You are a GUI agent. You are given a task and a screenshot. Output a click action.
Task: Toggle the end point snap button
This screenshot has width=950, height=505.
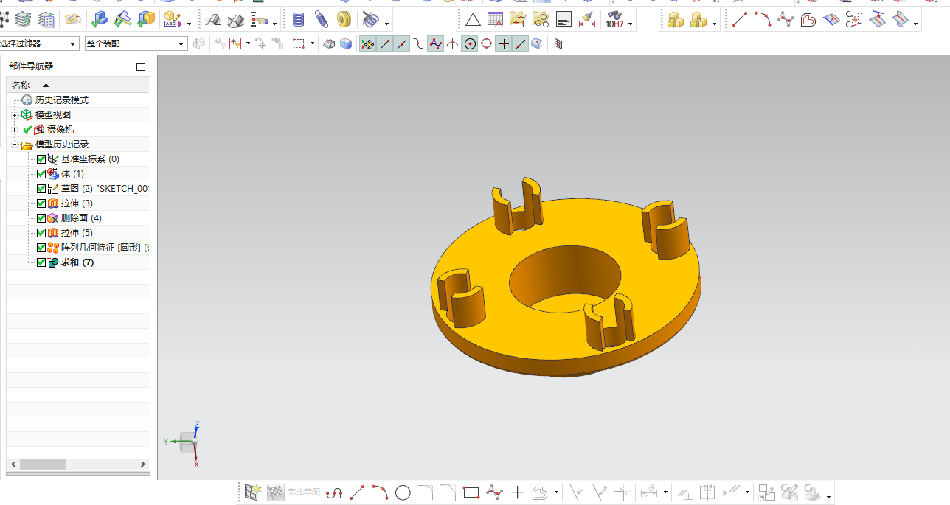[x=384, y=44]
